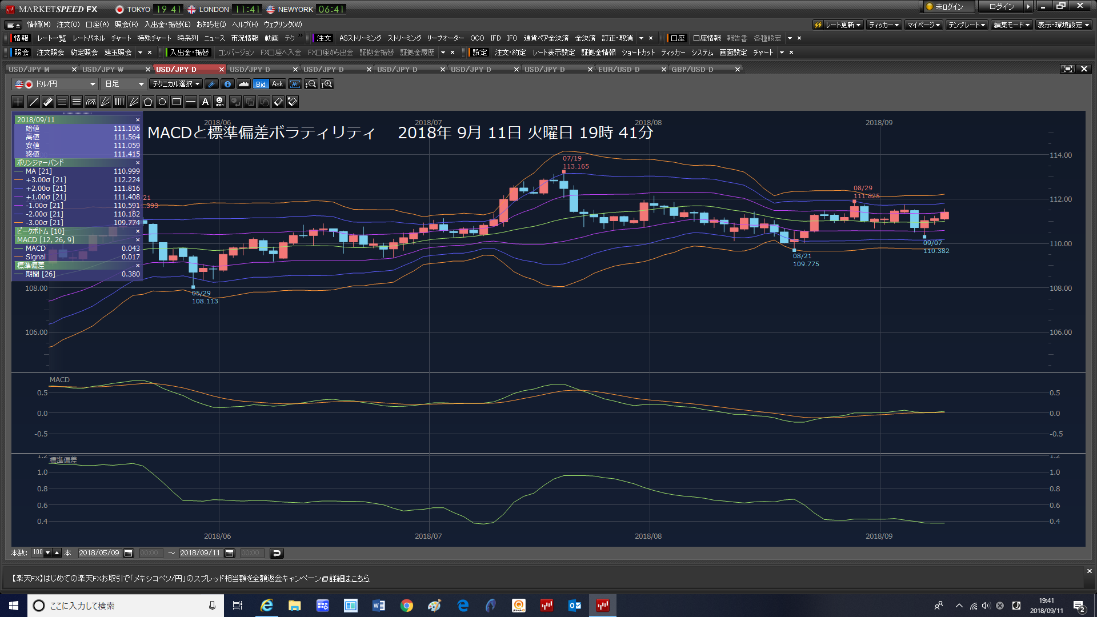
Task: Select the text annotation A tool
Action: [205, 102]
